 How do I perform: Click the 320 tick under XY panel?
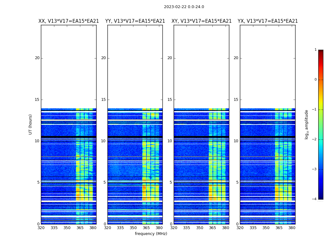pos(174,228)
